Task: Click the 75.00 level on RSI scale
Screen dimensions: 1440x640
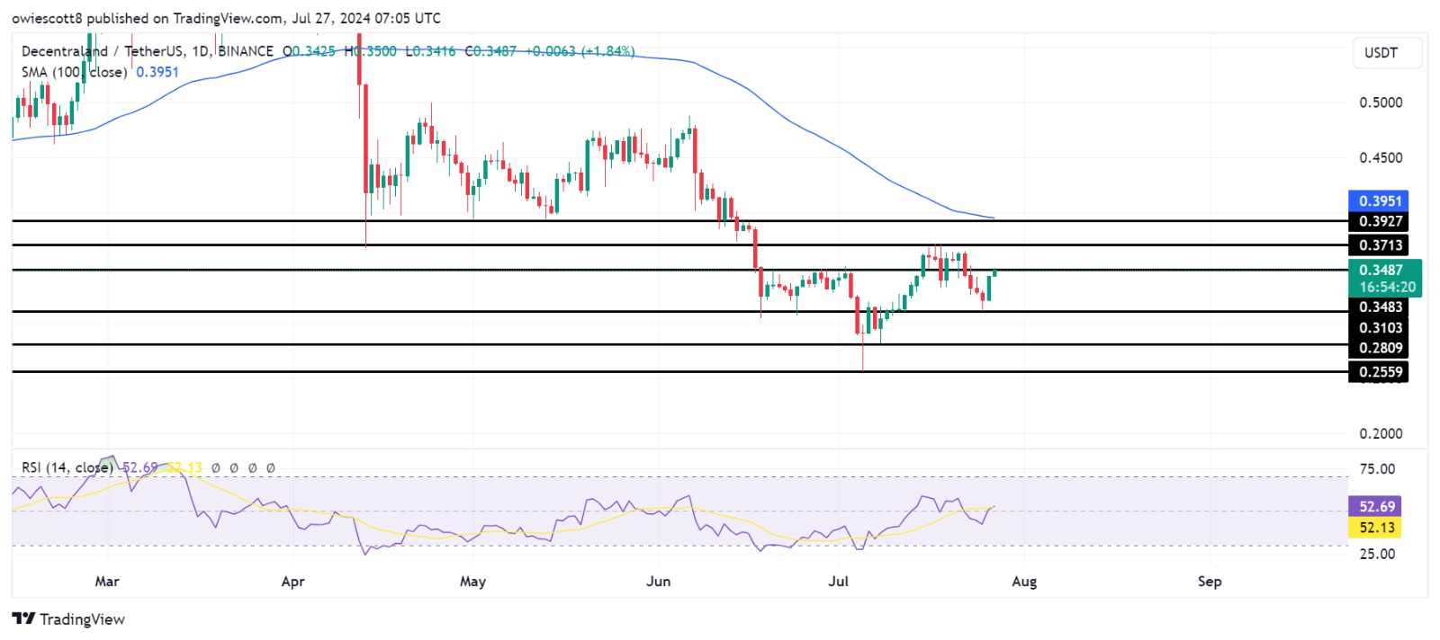Action: [x=1376, y=469]
